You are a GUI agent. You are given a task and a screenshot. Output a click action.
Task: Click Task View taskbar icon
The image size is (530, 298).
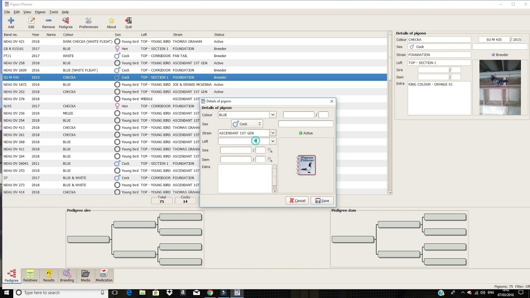point(115,293)
